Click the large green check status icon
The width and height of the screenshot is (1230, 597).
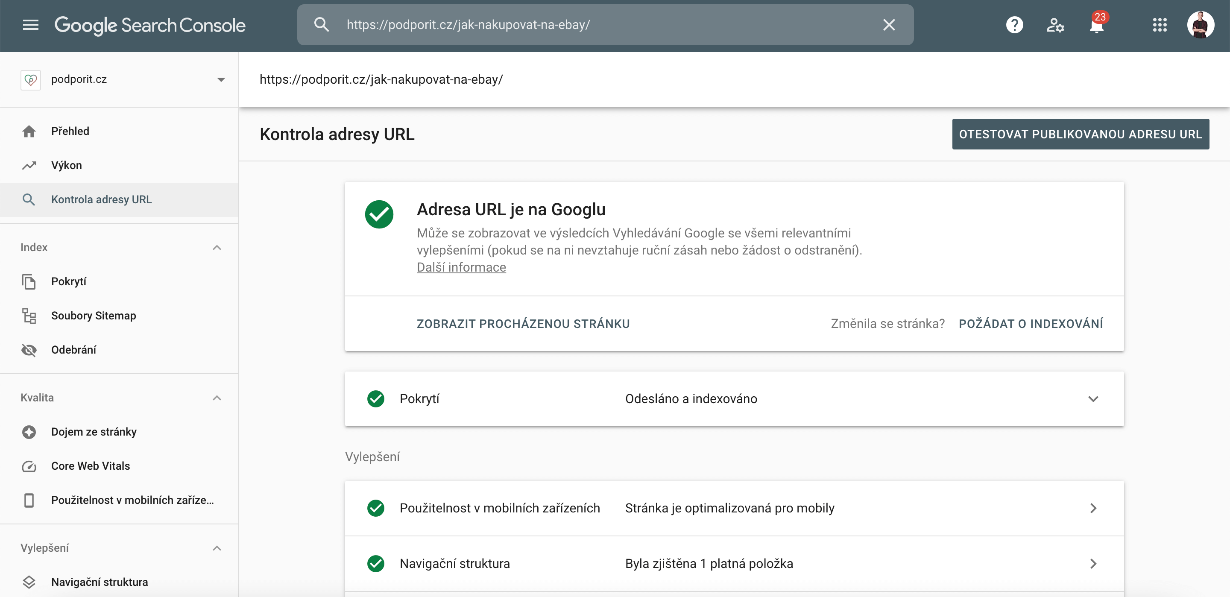379,214
